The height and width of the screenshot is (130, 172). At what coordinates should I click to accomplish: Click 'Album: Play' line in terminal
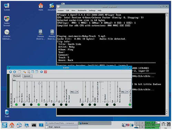[x=66, y=50]
